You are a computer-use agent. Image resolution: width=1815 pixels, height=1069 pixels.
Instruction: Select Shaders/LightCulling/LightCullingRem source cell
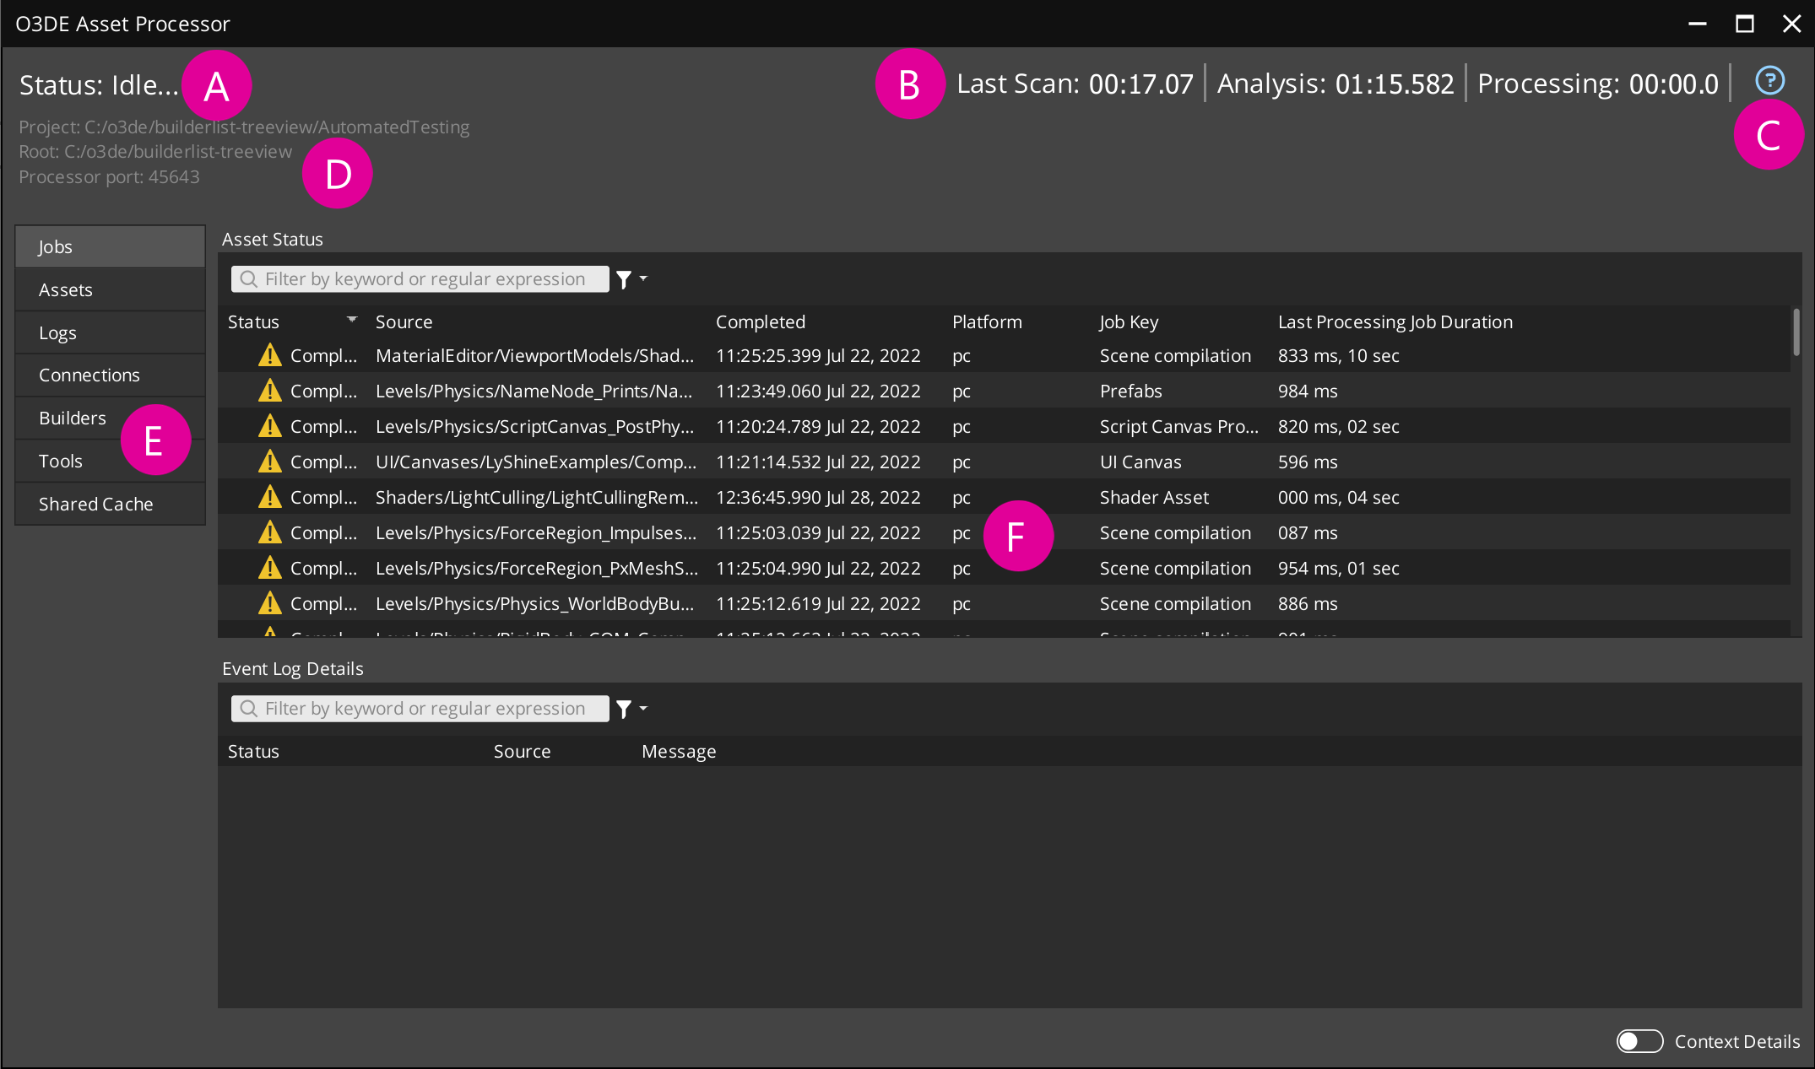point(537,497)
